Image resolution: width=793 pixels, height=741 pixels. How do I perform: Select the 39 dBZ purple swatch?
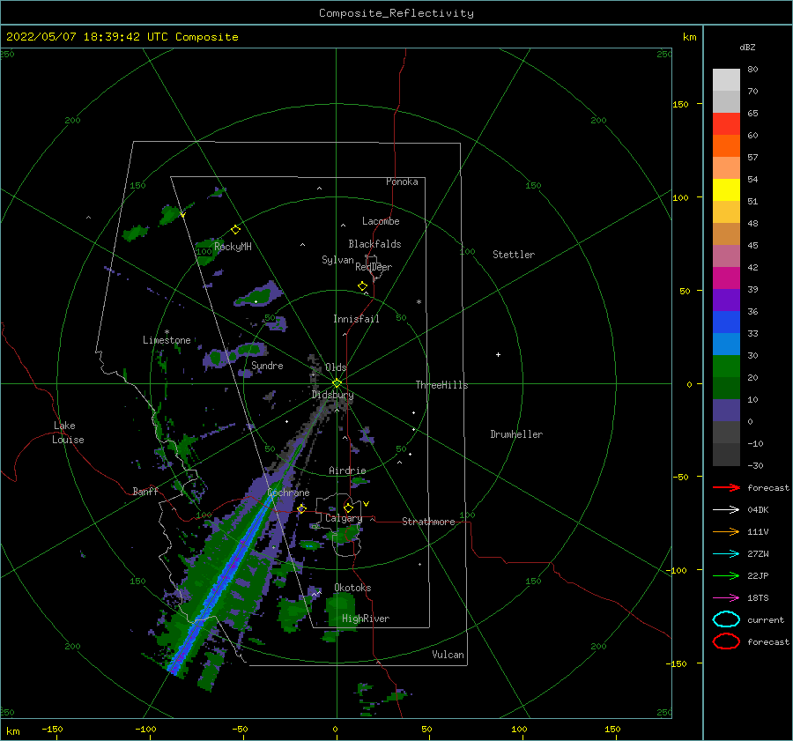[726, 300]
